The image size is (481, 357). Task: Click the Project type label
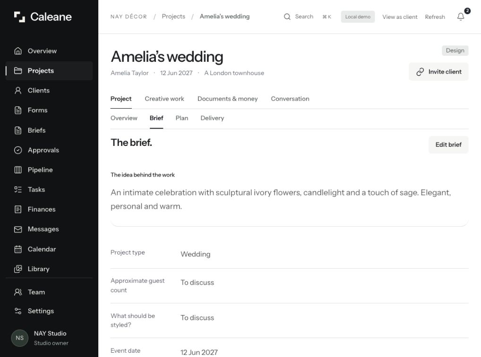(128, 253)
